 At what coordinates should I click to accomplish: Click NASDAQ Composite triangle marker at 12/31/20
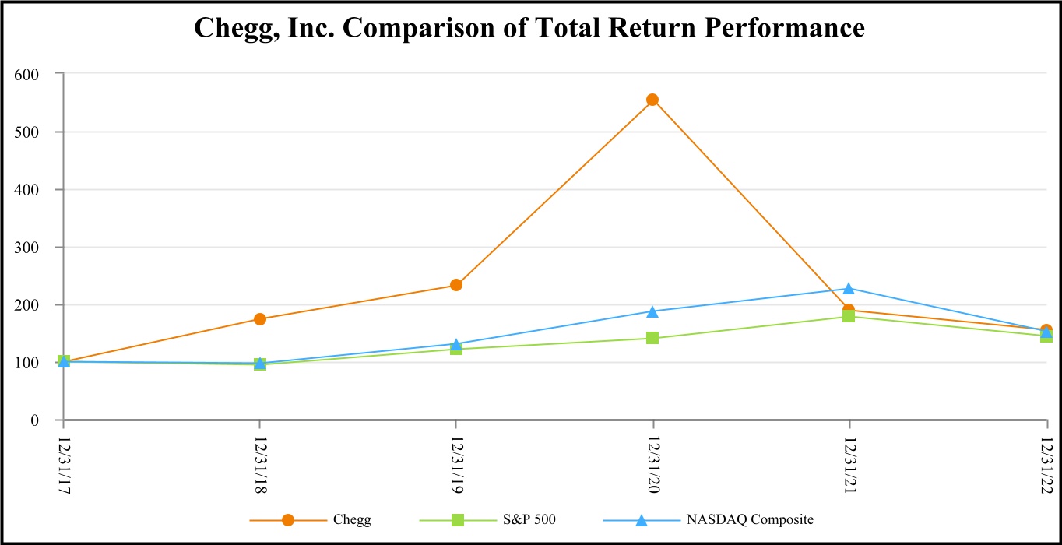pos(652,311)
